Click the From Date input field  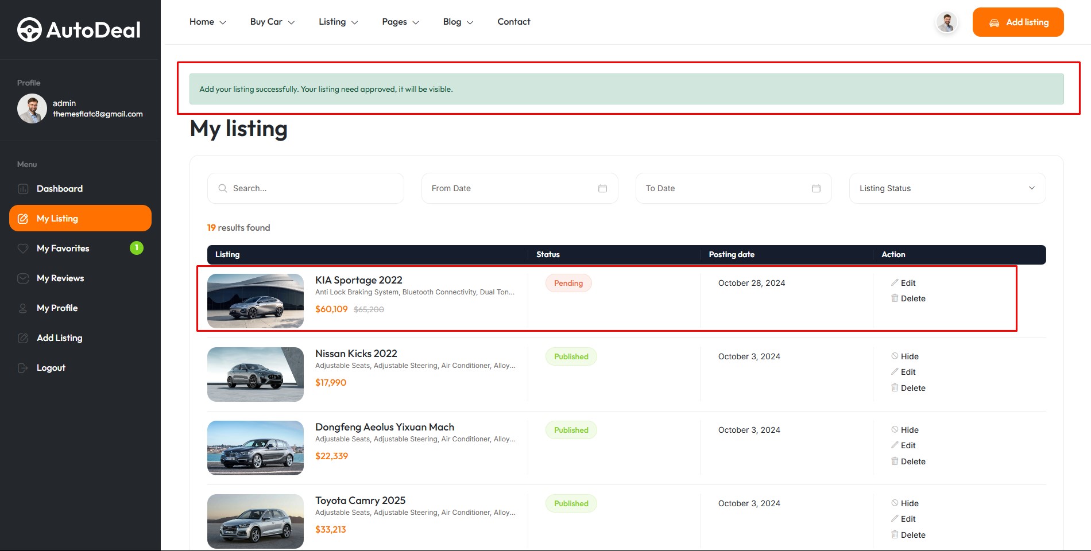tap(520, 188)
